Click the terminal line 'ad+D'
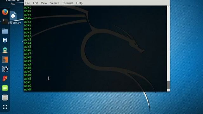This screenshot has height=114, width=203. (x=28, y=75)
